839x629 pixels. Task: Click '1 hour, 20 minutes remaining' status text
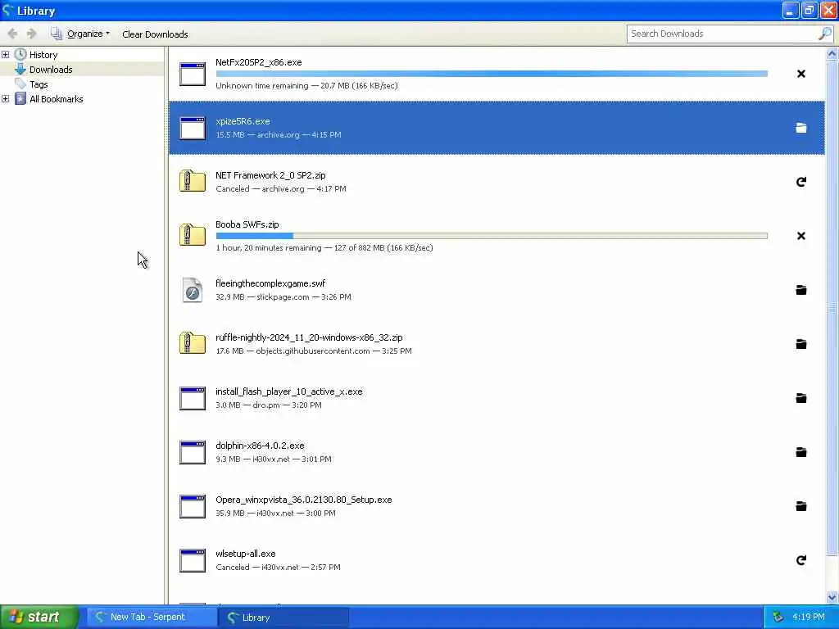269,247
